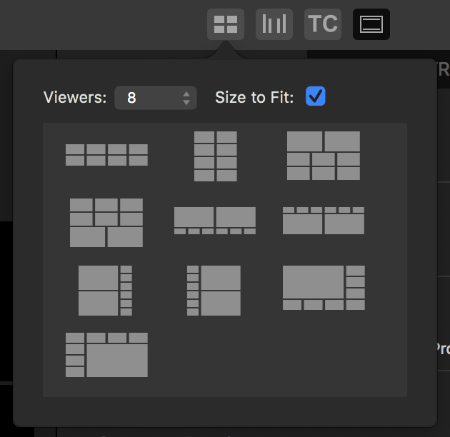Click the number 8 in Viewers field
This screenshot has height=437, width=450.
131,98
